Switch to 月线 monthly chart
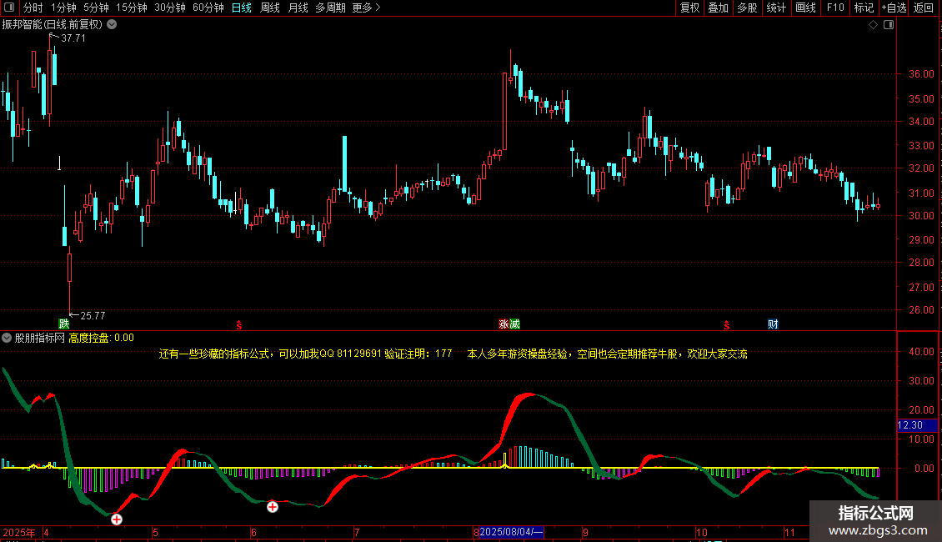942x542 pixels. click(298, 8)
